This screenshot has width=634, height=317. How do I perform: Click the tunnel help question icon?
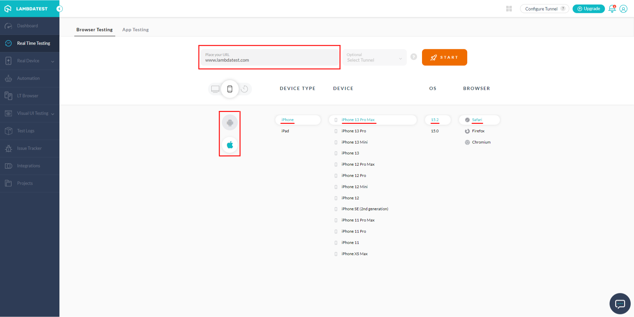413,57
